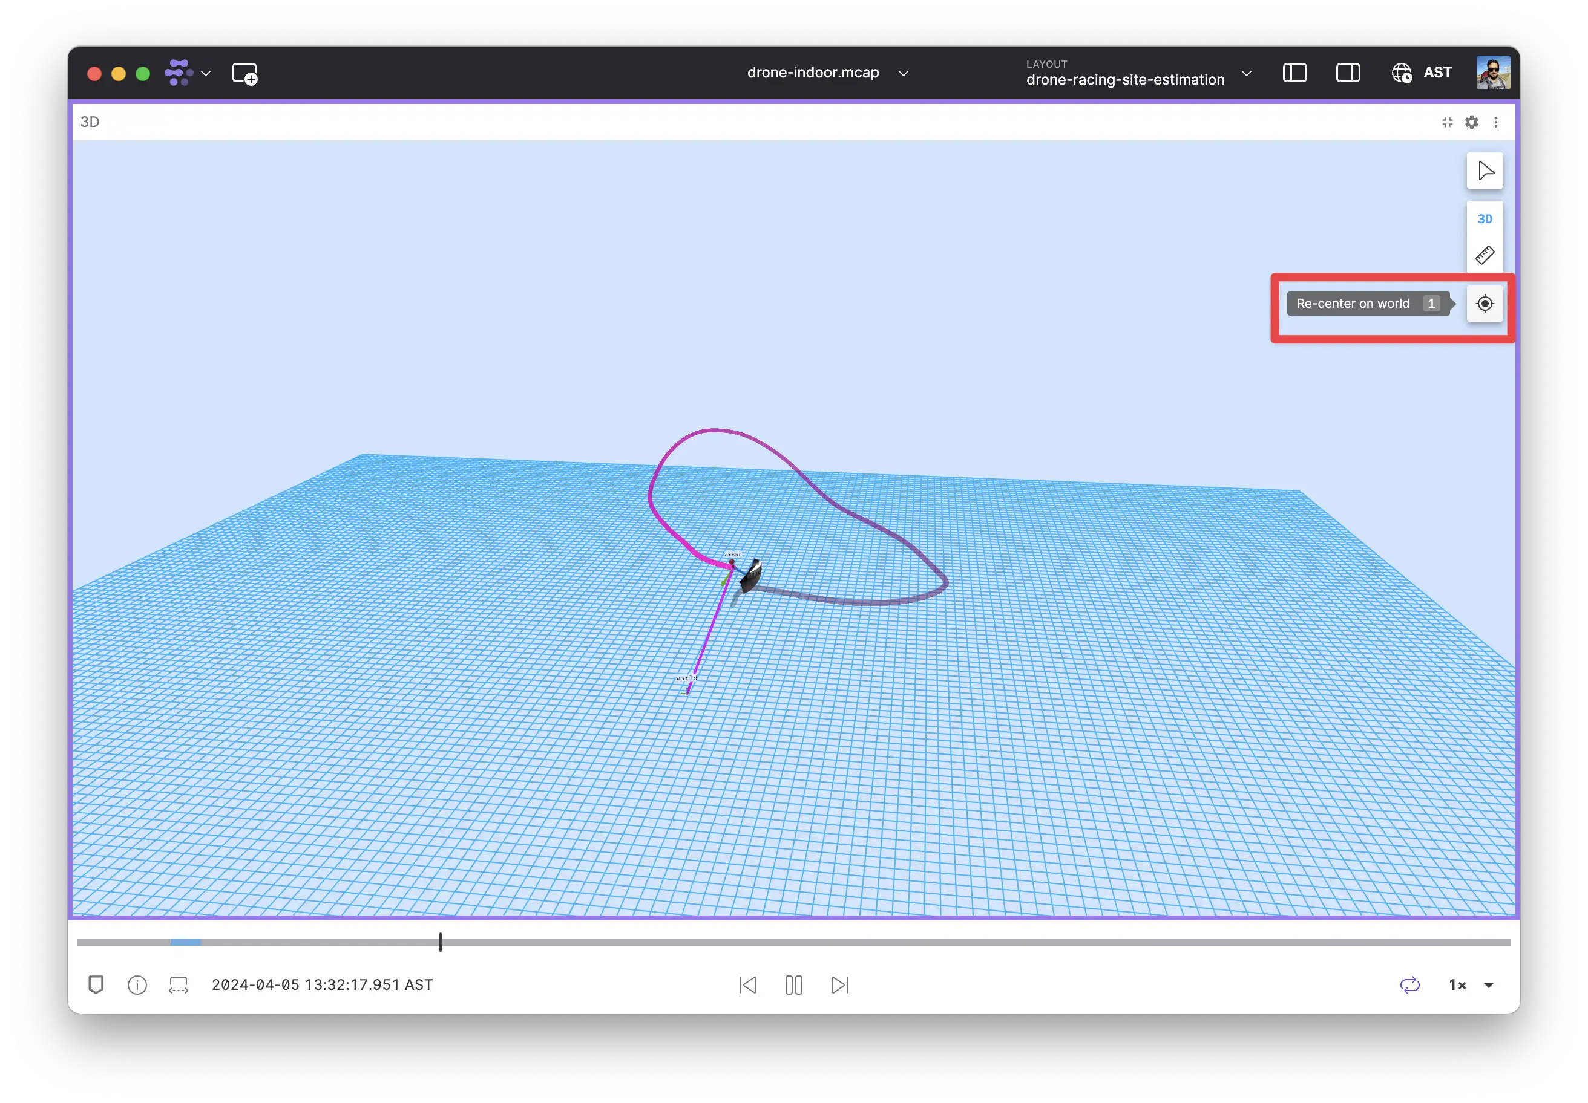Select the cursor tool in the 3D panel

1485,171
